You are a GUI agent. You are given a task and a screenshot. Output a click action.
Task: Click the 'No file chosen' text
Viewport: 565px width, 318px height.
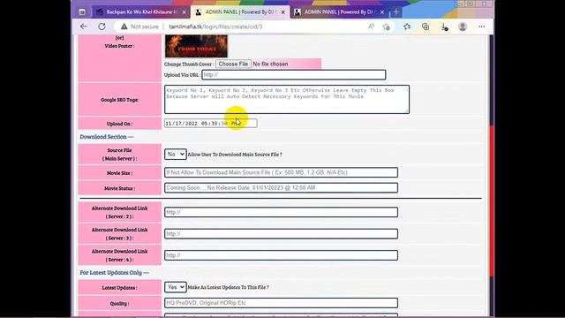[270, 64]
